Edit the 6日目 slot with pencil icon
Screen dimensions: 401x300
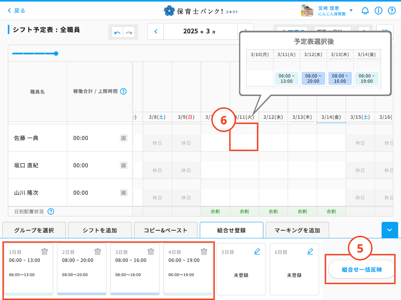310,252
